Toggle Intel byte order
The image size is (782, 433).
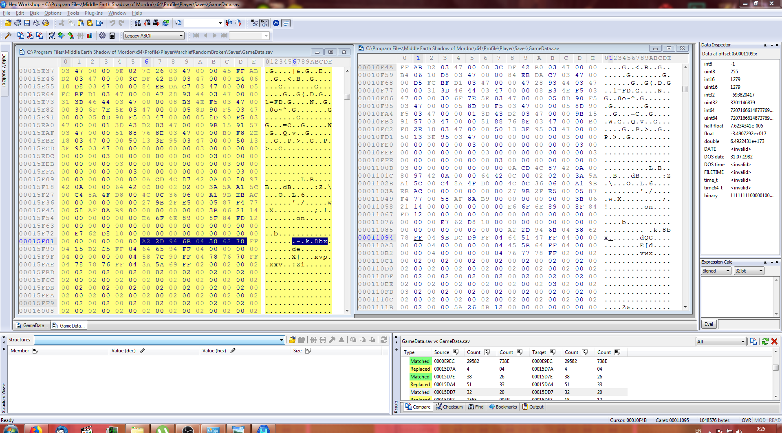point(286,23)
